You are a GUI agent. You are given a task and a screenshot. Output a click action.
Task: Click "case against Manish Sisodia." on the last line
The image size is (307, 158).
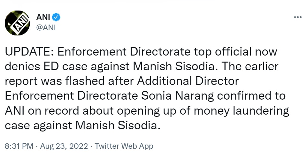coord(81,125)
